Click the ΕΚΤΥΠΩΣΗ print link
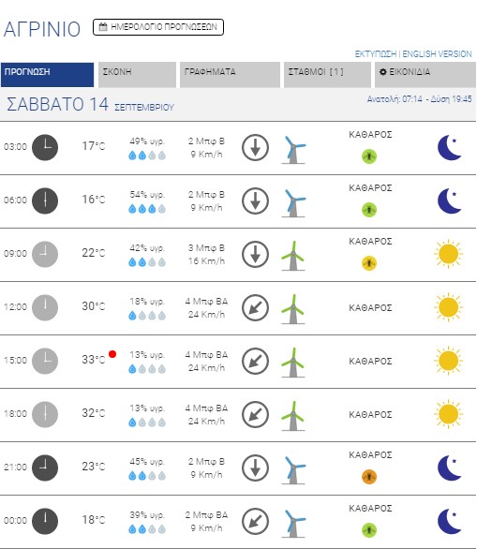The image size is (477, 549). [376, 54]
